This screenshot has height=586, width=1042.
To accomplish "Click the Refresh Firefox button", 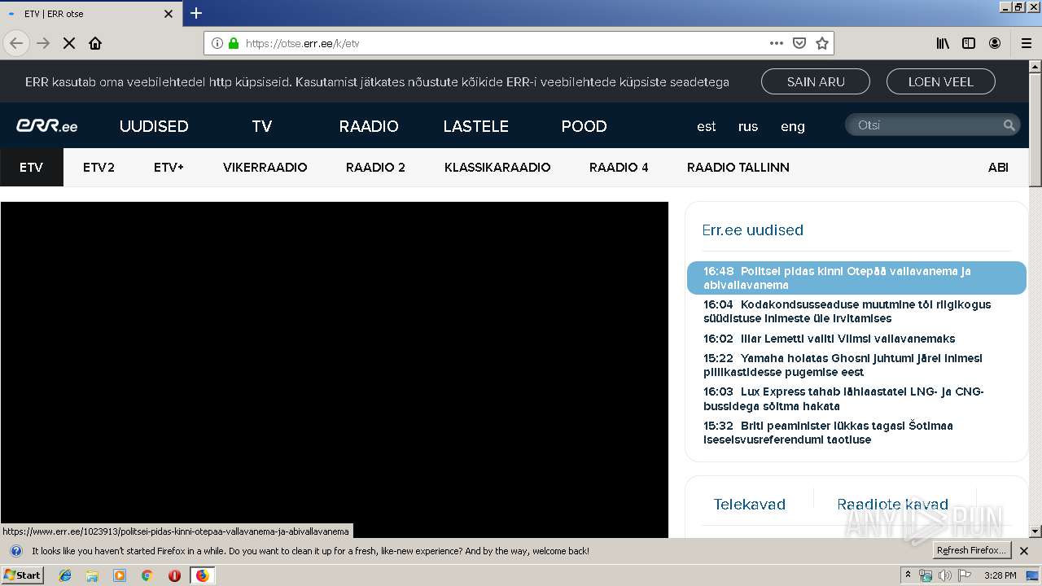I will [x=972, y=551].
